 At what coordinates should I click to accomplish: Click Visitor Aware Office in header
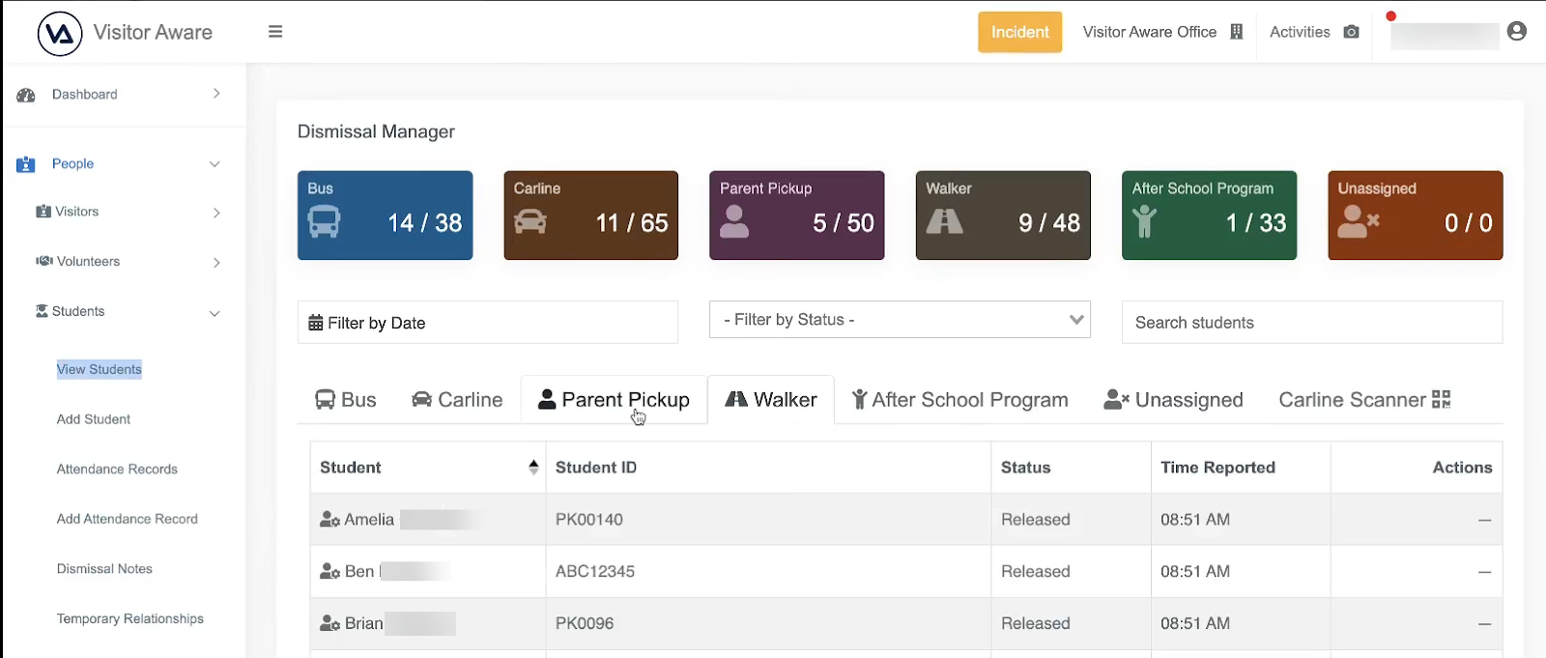click(1150, 32)
